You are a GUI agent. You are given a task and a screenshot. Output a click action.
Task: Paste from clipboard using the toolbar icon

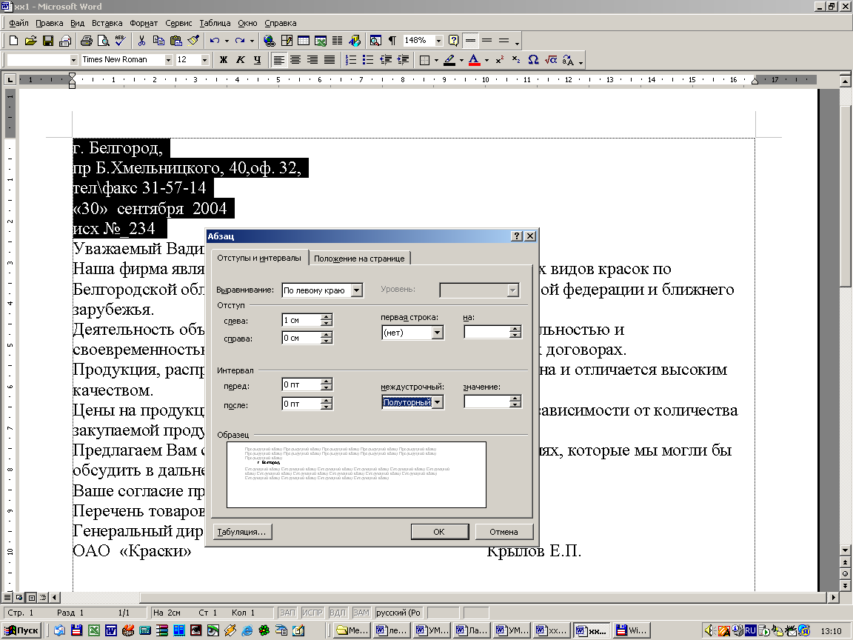click(x=176, y=40)
